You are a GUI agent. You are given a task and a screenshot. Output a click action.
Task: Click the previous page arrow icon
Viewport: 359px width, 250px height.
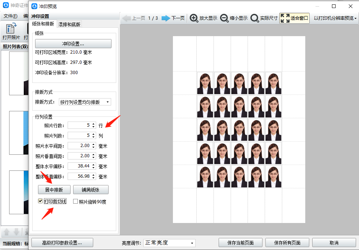[126, 18]
